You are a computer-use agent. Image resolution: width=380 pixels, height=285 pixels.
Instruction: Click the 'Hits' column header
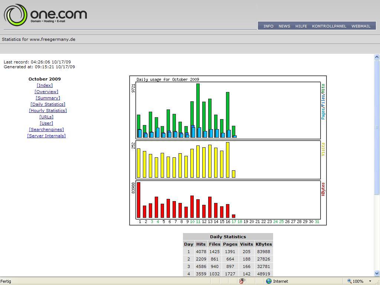(x=201, y=244)
